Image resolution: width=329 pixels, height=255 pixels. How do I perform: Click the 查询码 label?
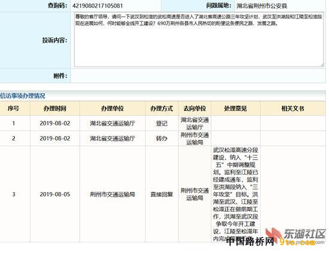click(58, 5)
